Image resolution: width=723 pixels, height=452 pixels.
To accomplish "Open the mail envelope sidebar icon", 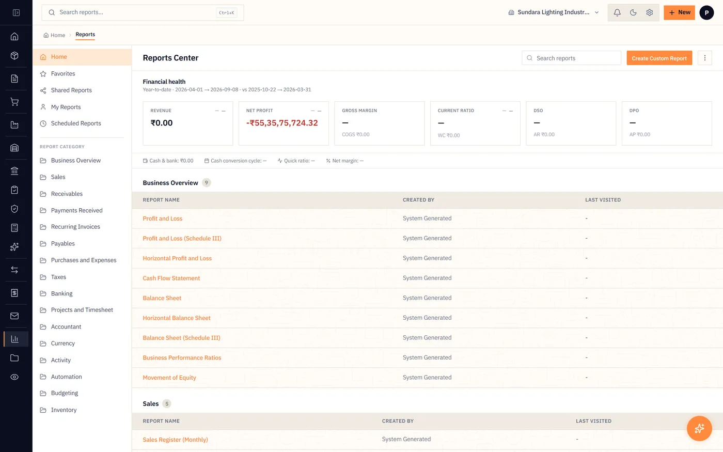I will (14, 316).
